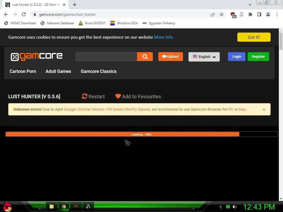Click the Chrome taskbar icon
The width and height of the screenshot is (283, 212).
point(64,206)
